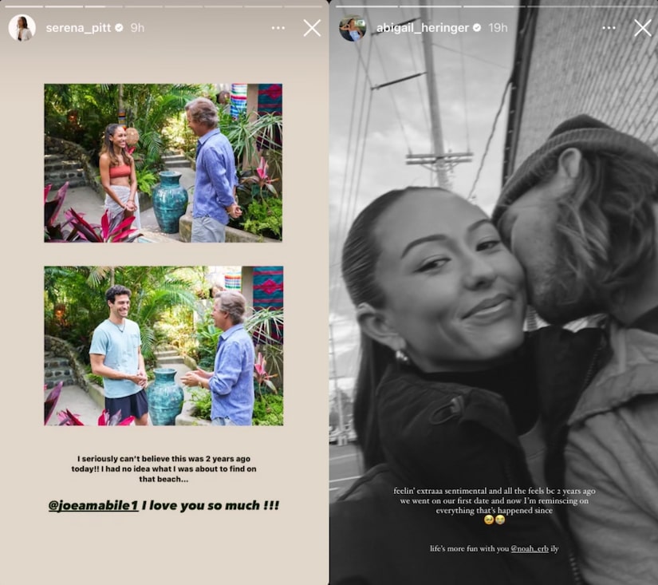Click abigail_heringer verified badge
The width and height of the screenshot is (658, 585).
point(477,28)
